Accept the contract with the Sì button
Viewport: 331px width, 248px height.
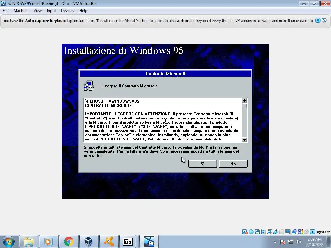point(202,164)
